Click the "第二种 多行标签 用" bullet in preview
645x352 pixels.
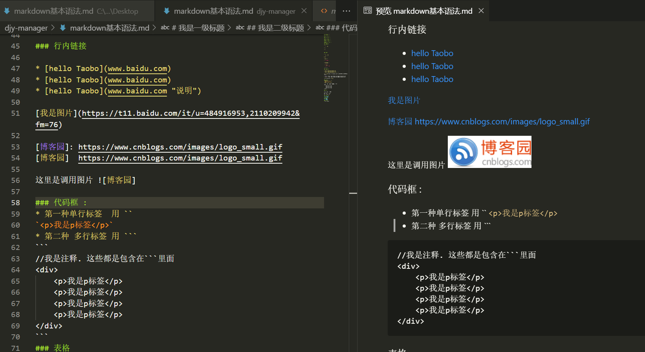point(446,226)
